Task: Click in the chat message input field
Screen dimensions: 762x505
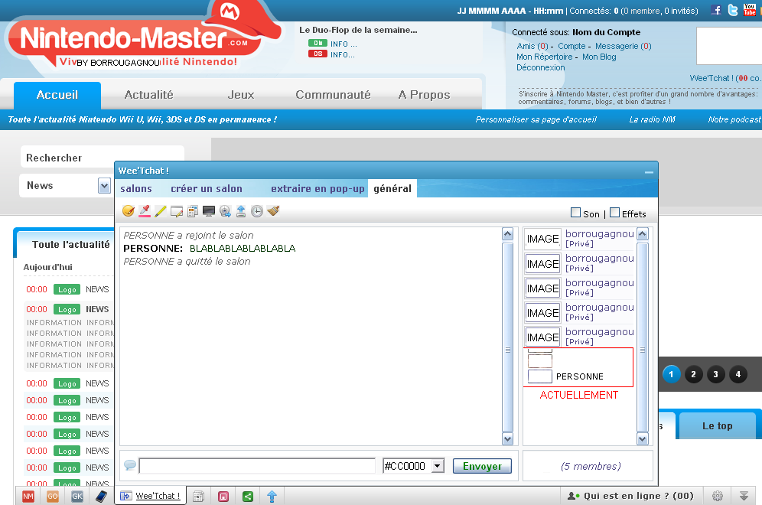Action: (257, 466)
